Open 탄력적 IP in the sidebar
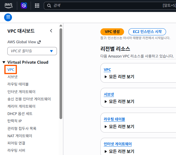 [x=15, y=121]
